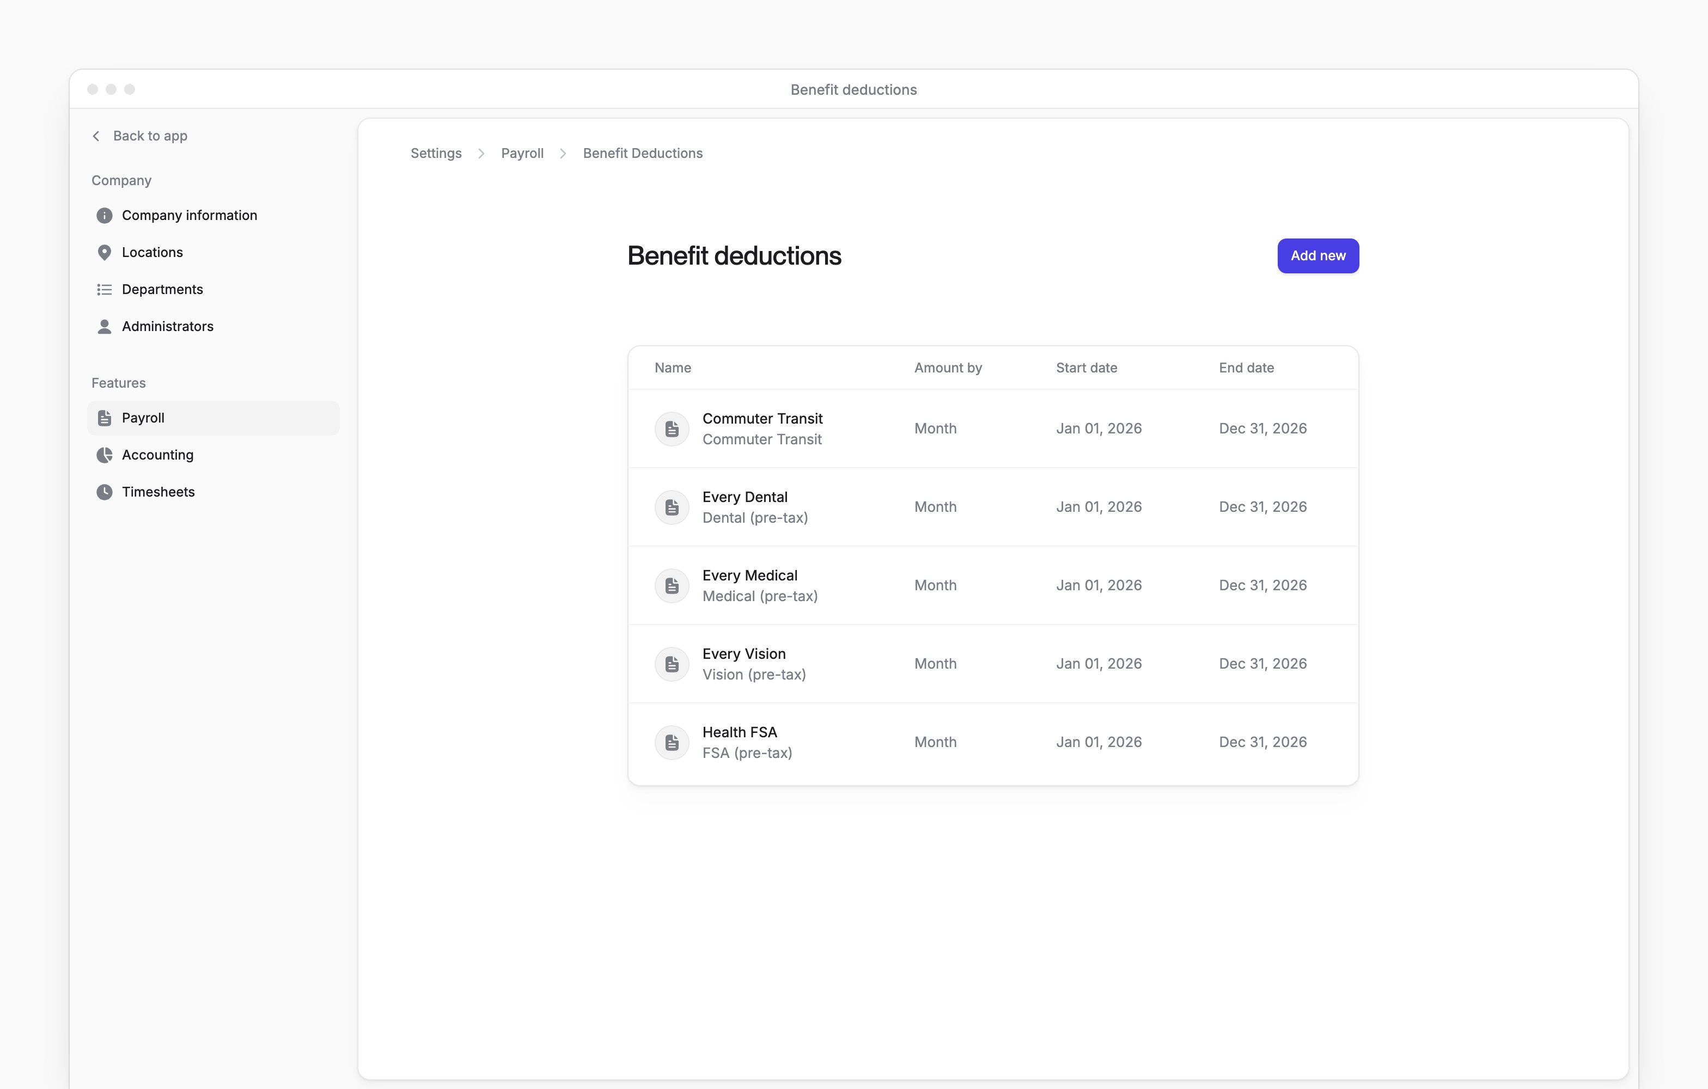The image size is (1708, 1089).
Task: Open Administrators settings page
Action: [213, 326]
